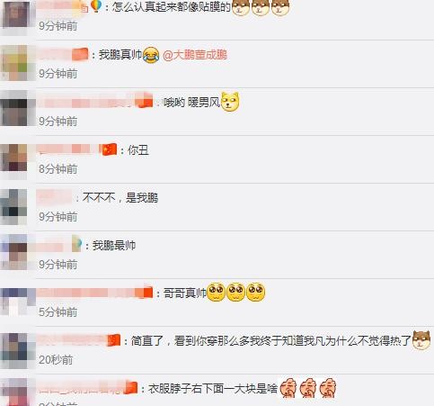Viewport: 434px width, 406px height.
Task: Click the 20秒前 timestamp
Action: [56, 359]
